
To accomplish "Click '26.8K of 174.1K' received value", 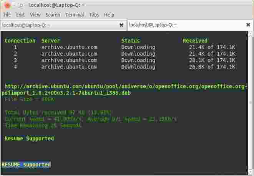I will [x=212, y=67].
